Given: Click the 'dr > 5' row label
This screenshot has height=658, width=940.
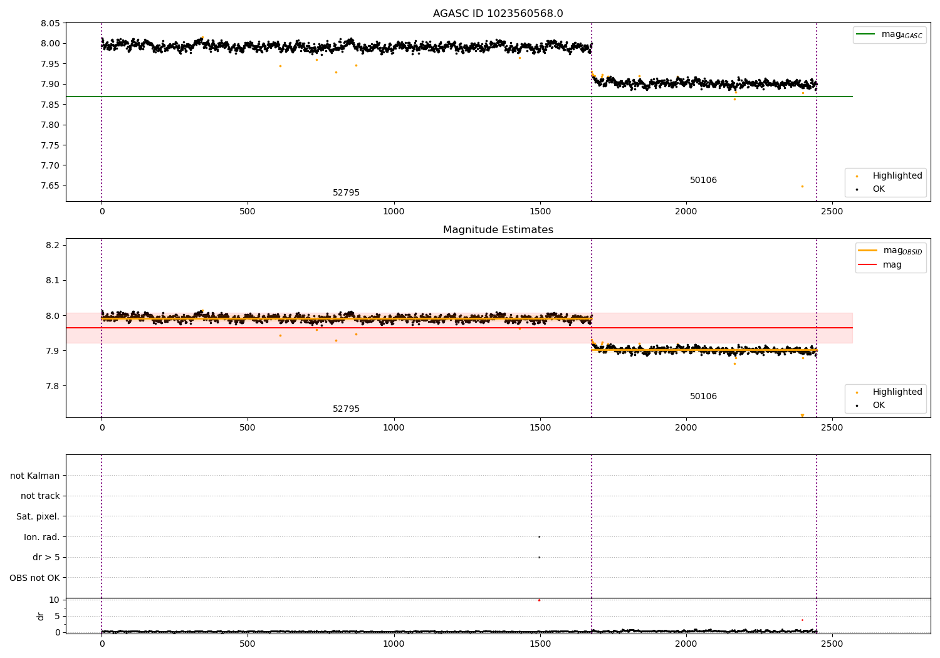Looking at the screenshot, I should pos(46,558).
